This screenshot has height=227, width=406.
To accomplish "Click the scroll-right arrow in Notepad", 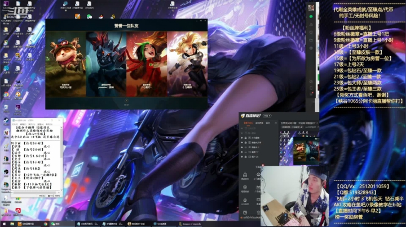I will point(59,192).
